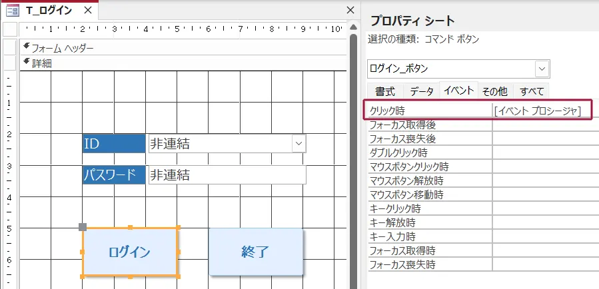Viewport: 599px width, 289px height.
Task: Click the パスワード unbound text box
Action: tap(227, 175)
